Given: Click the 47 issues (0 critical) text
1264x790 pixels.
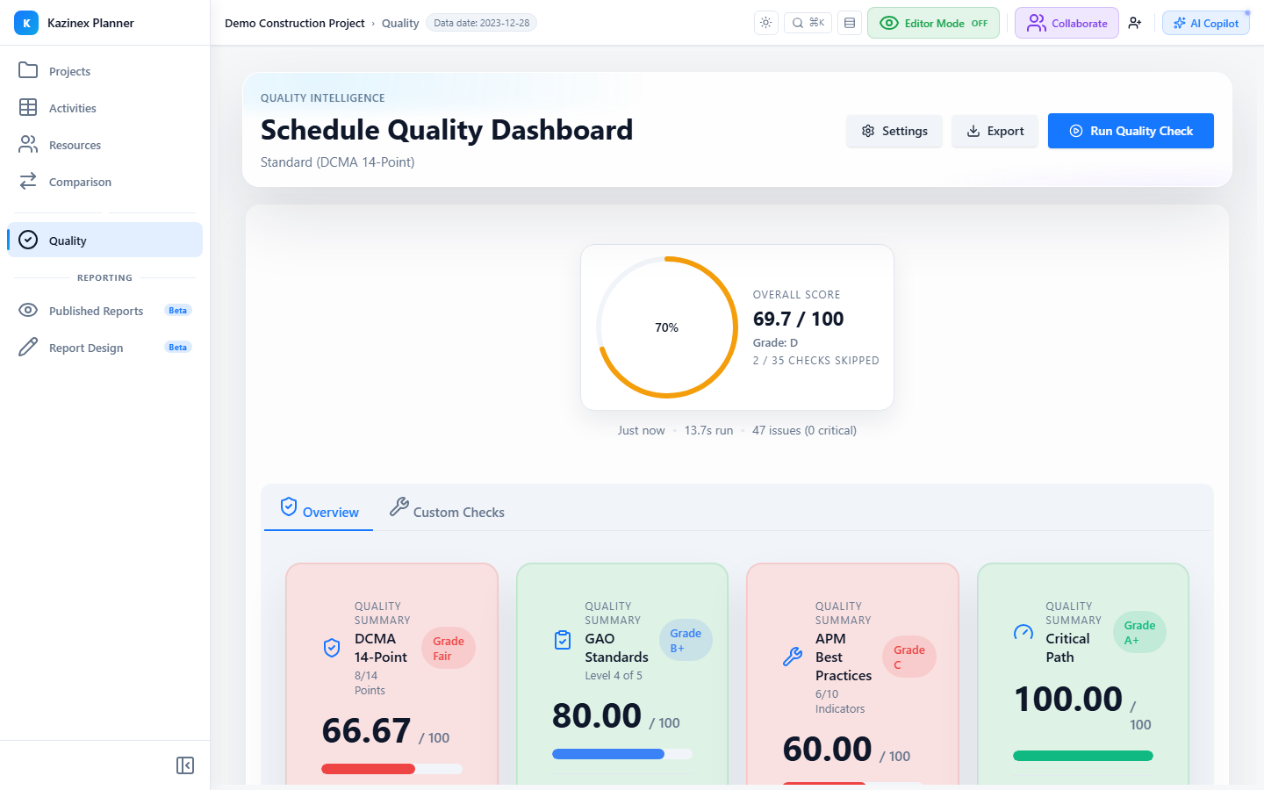Looking at the screenshot, I should [804, 430].
